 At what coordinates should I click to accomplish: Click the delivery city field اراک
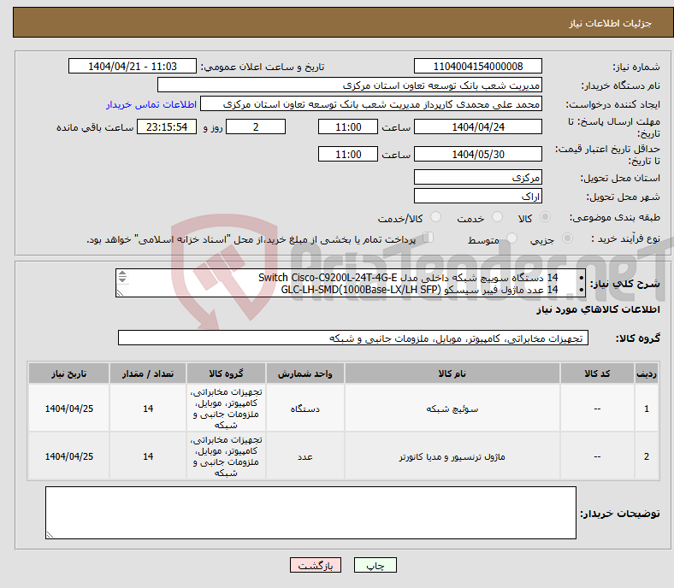point(477,196)
